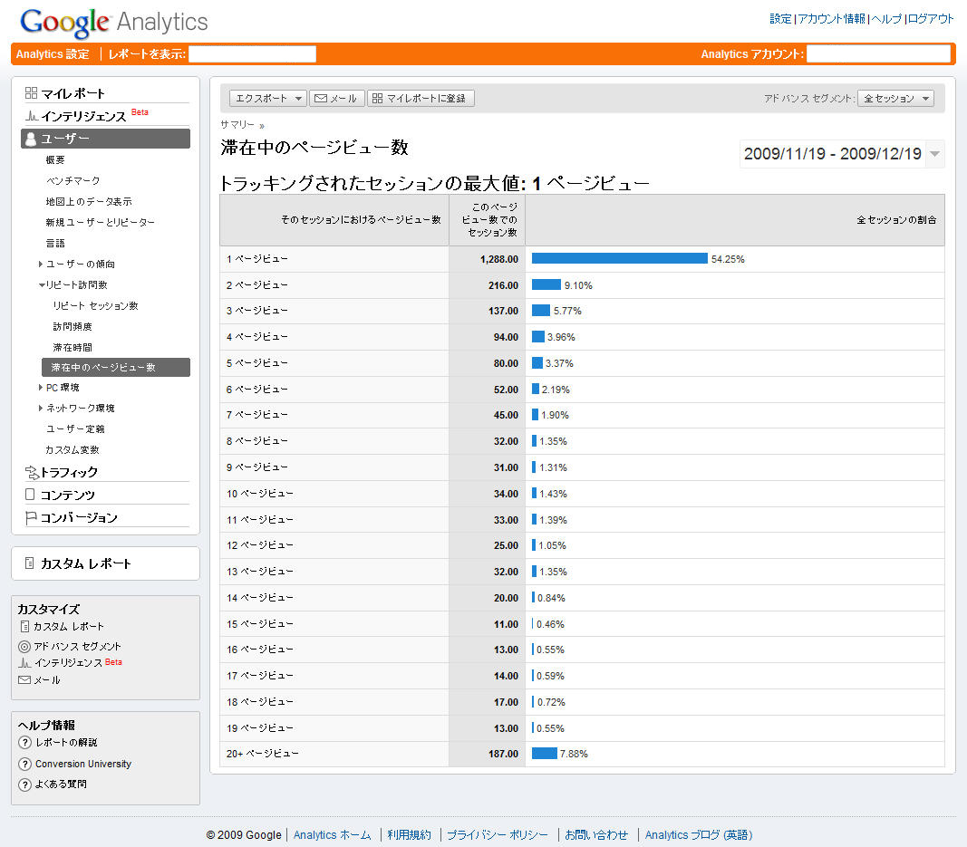The width and height of the screenshot is (967, 847).
Task: Click question mark icon beside レポートの解説
Action: (24, 743)
